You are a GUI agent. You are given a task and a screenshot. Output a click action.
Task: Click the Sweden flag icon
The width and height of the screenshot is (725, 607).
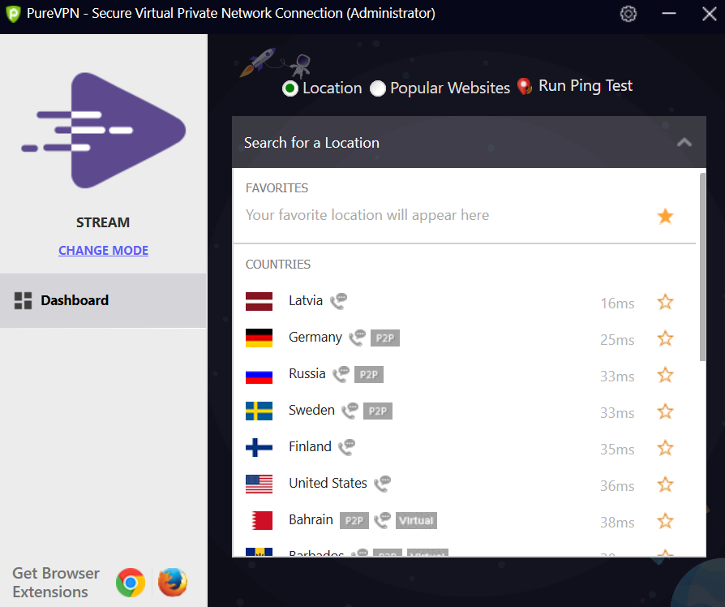coord(259,411)
